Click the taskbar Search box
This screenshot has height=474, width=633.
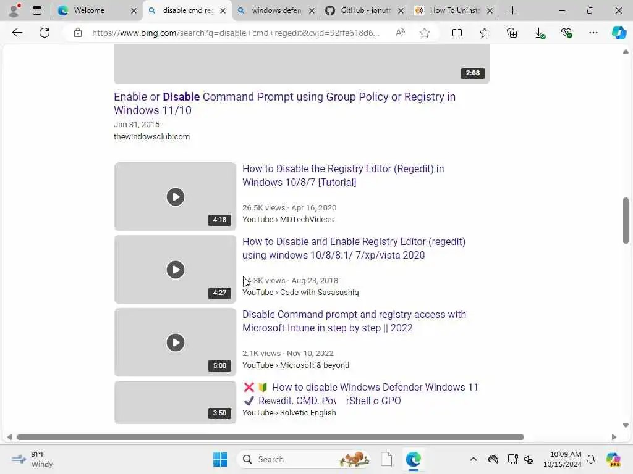(x=305, y=459)
